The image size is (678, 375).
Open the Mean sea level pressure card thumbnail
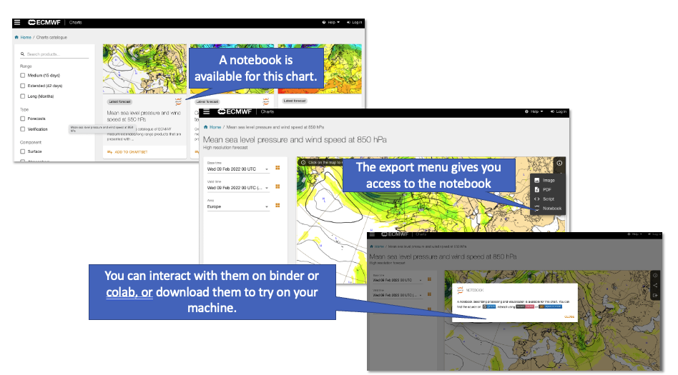tap(144, 69)
